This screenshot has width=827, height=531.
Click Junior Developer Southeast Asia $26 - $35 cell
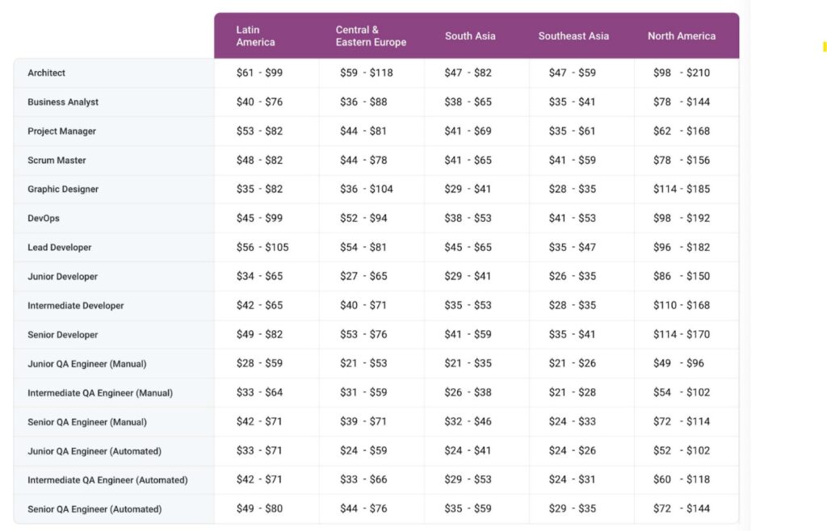pos(572,277)
